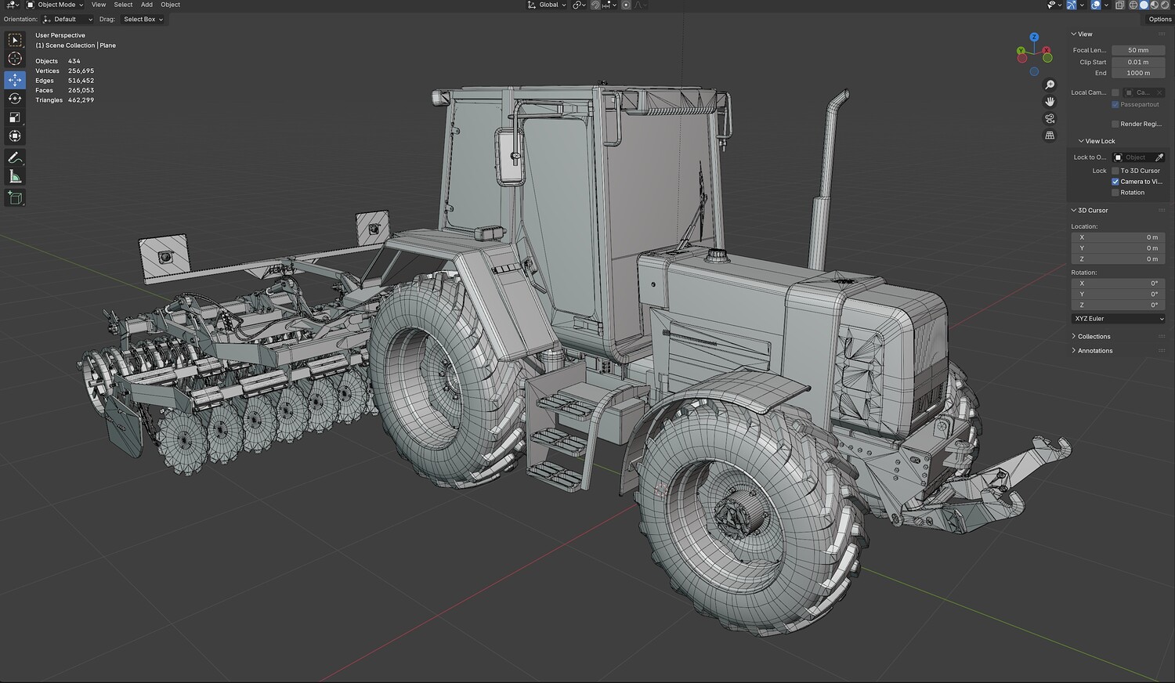This screenshot has width=1175, height=683.
Task: Choose the Move tool in the left toolbar
Action: point(15,80)
